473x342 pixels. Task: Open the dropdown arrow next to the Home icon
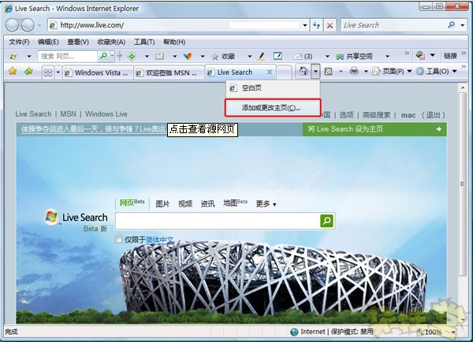tap(315, 72)
